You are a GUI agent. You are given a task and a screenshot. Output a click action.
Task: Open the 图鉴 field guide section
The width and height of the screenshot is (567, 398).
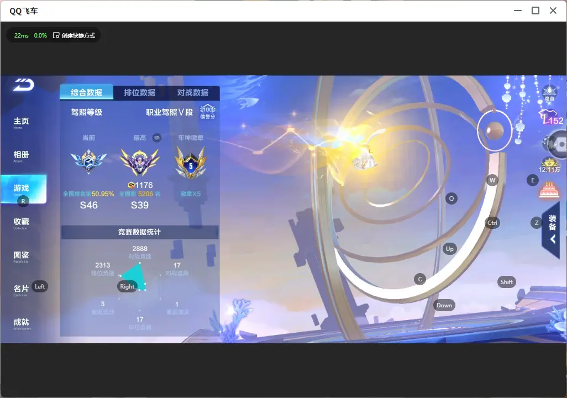point(22,256)
